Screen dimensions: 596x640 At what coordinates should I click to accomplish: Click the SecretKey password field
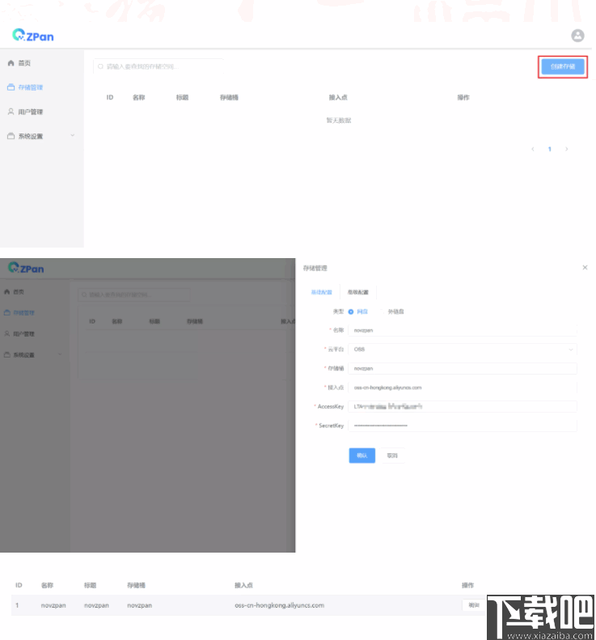click(x=463, y=426)
